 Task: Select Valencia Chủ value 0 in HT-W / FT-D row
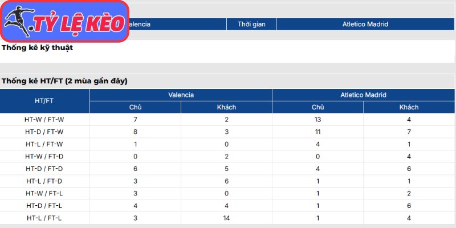coord(135,156)
